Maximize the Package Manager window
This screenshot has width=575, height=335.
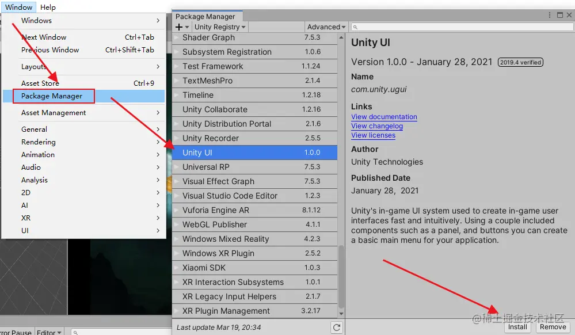(x=560, y=15)
